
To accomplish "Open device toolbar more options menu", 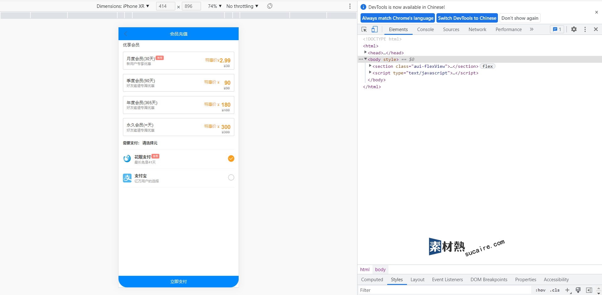I will 350,6.
